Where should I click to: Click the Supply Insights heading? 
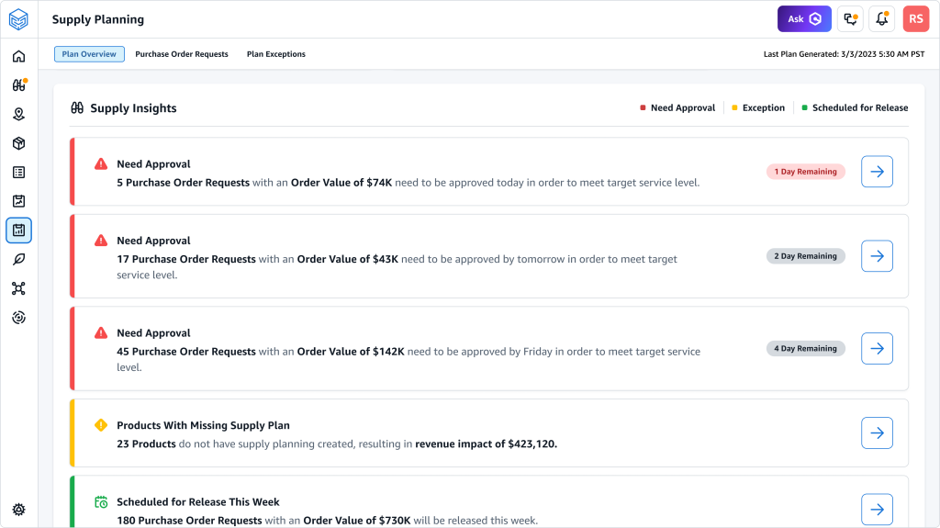pos(133,108)
